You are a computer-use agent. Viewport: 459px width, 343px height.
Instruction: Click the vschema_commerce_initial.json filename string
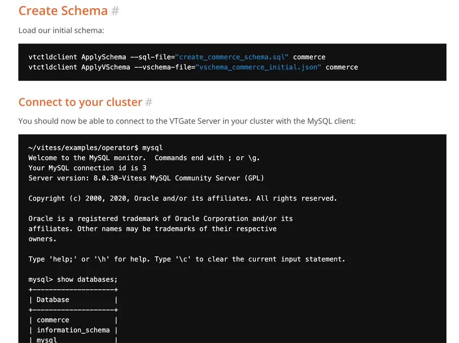click(x=258, y=67)
